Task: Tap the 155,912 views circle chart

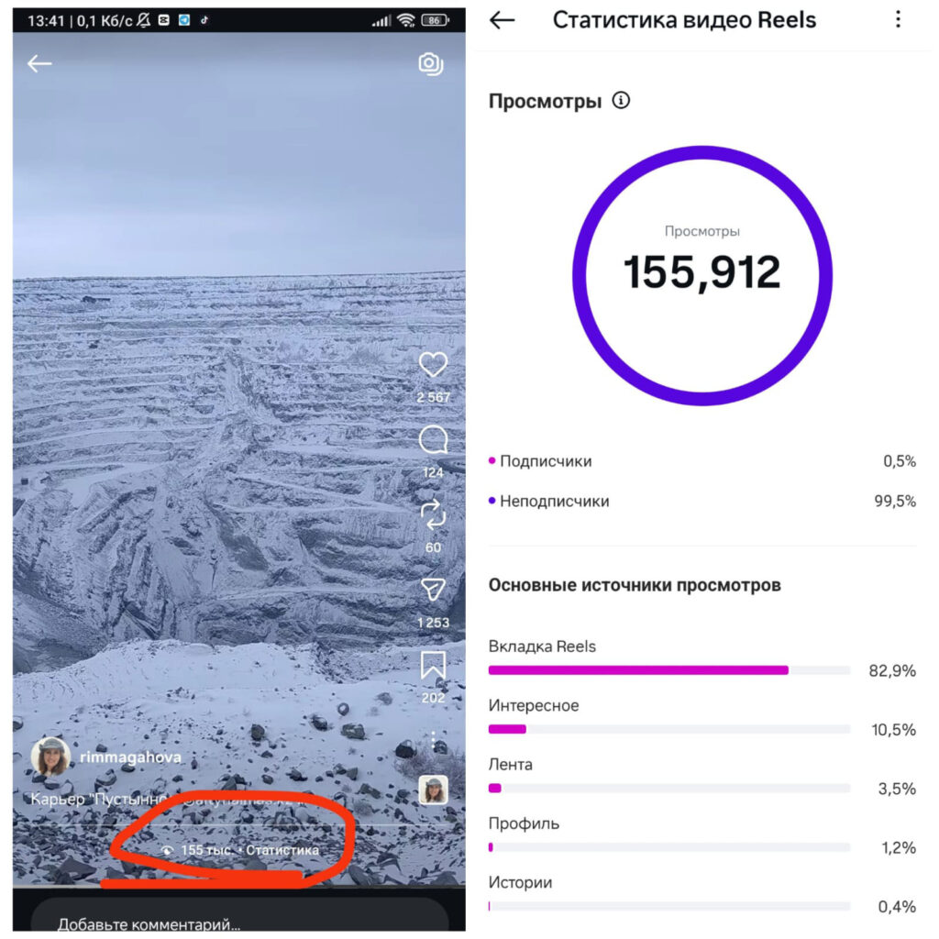Action: click(x=701, y=275)
